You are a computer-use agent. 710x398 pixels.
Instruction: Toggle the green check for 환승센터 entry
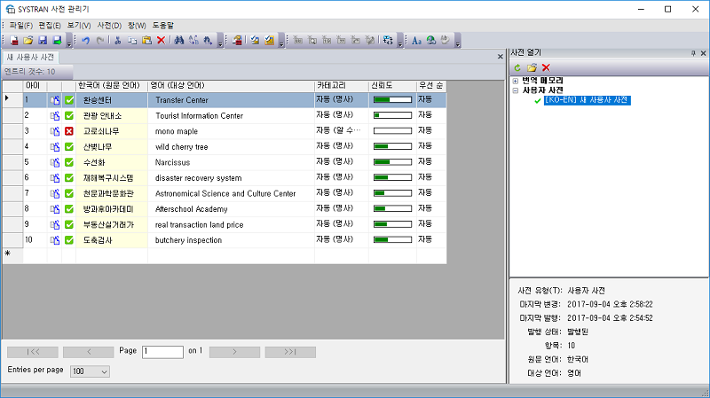[69, 100]
